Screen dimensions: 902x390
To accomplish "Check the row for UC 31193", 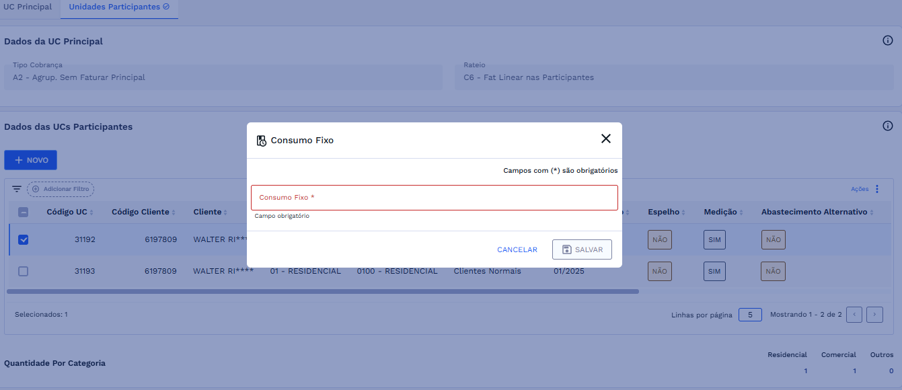I will tap(23, 271).
